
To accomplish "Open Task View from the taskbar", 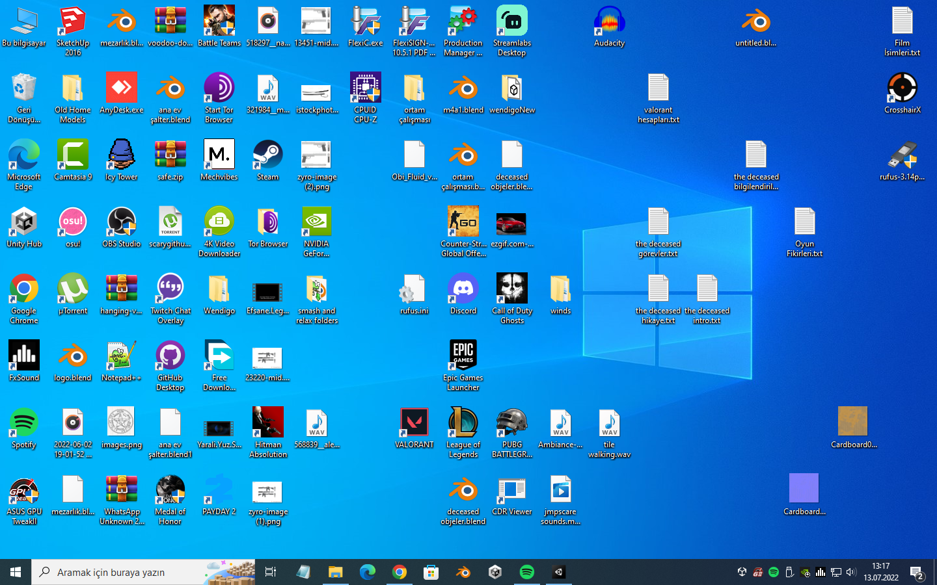I will click(x=271, y=572).
